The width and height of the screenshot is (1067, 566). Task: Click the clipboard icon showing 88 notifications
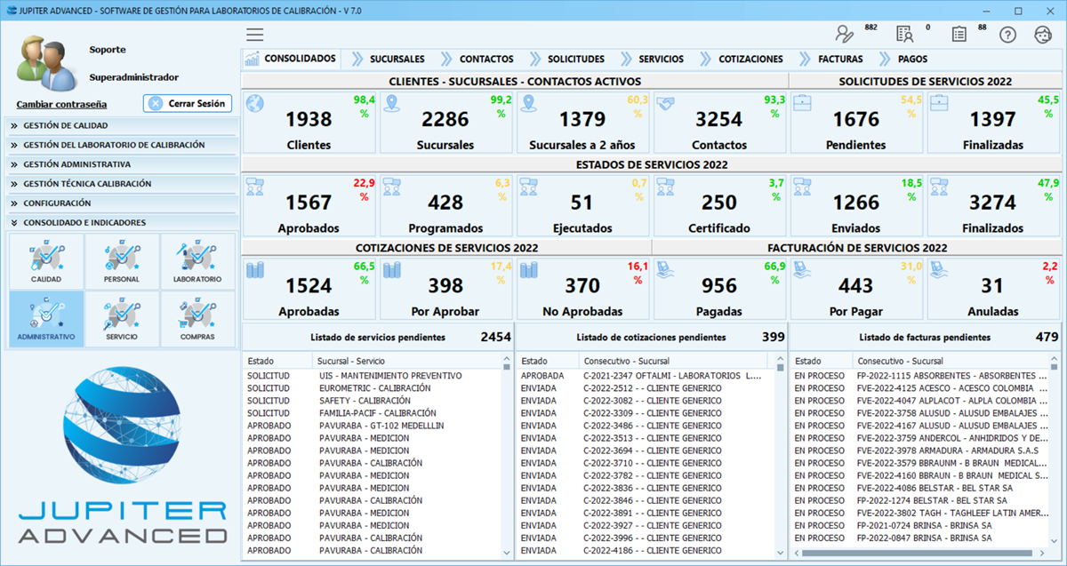[x=959, y=34]
